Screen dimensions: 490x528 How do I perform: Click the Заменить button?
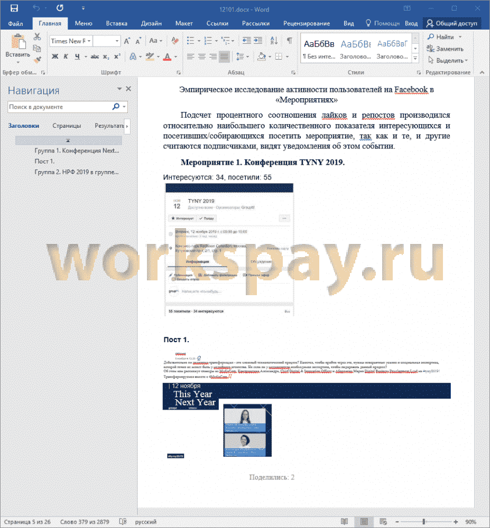445,49
